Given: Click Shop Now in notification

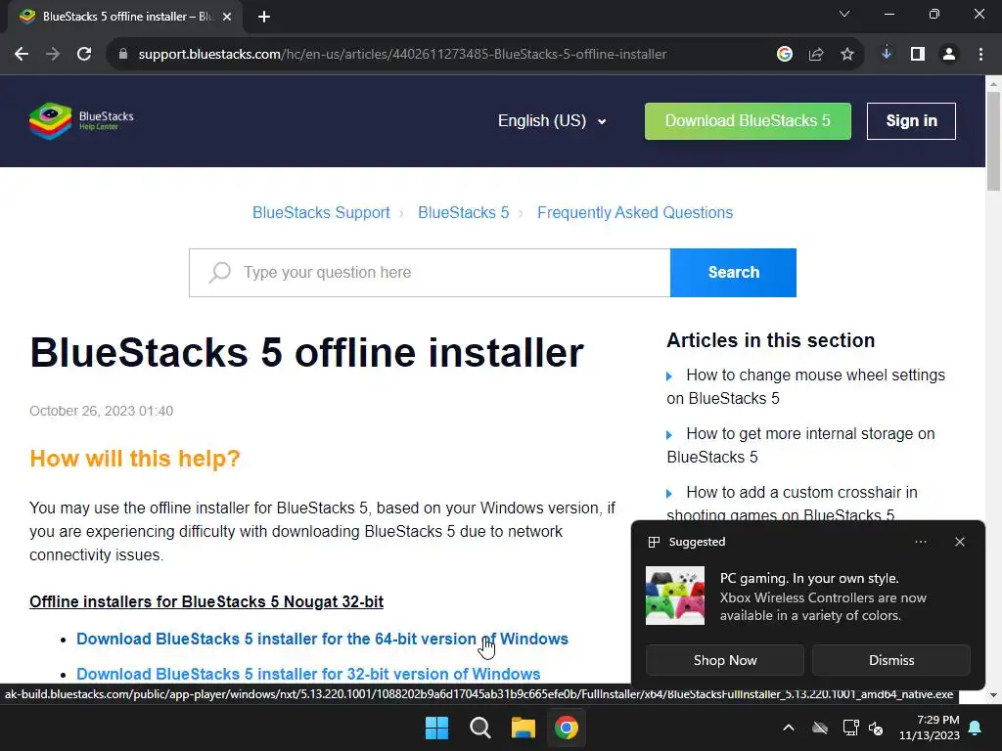Looking at the screenshot, I should [x=725, y=660].
